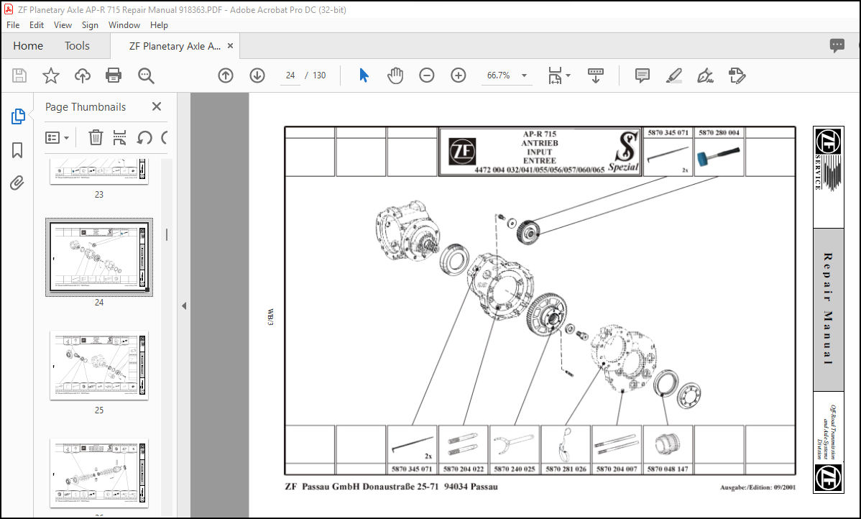Click part number 5870 345 071 in top row
The image size is (861, 519).
click(x=668, y=132)
